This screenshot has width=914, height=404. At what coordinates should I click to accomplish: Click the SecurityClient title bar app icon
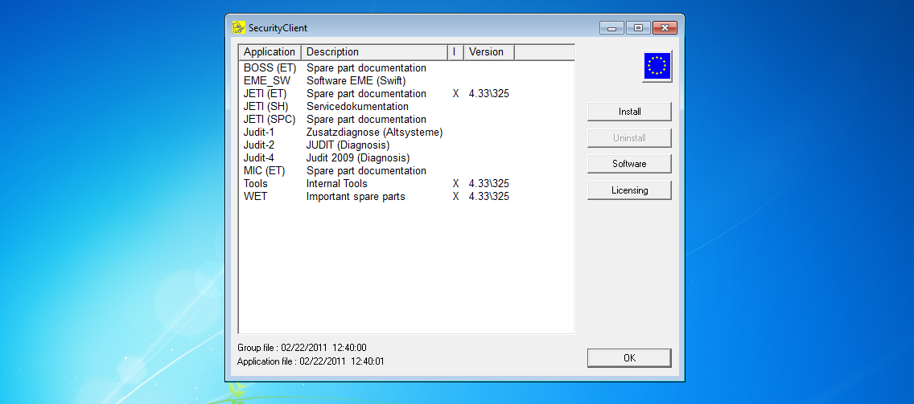click(238, 27)
